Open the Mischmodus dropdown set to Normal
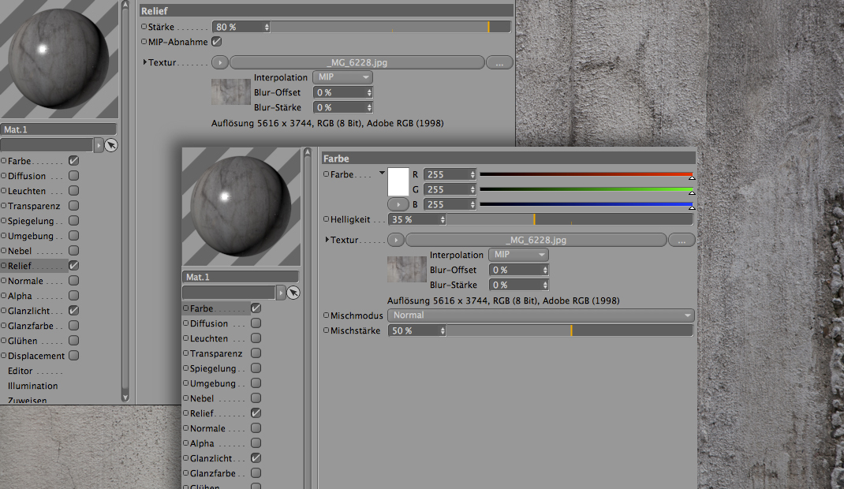This screenshot has height=489, width=844. click(x=540, y=315)
